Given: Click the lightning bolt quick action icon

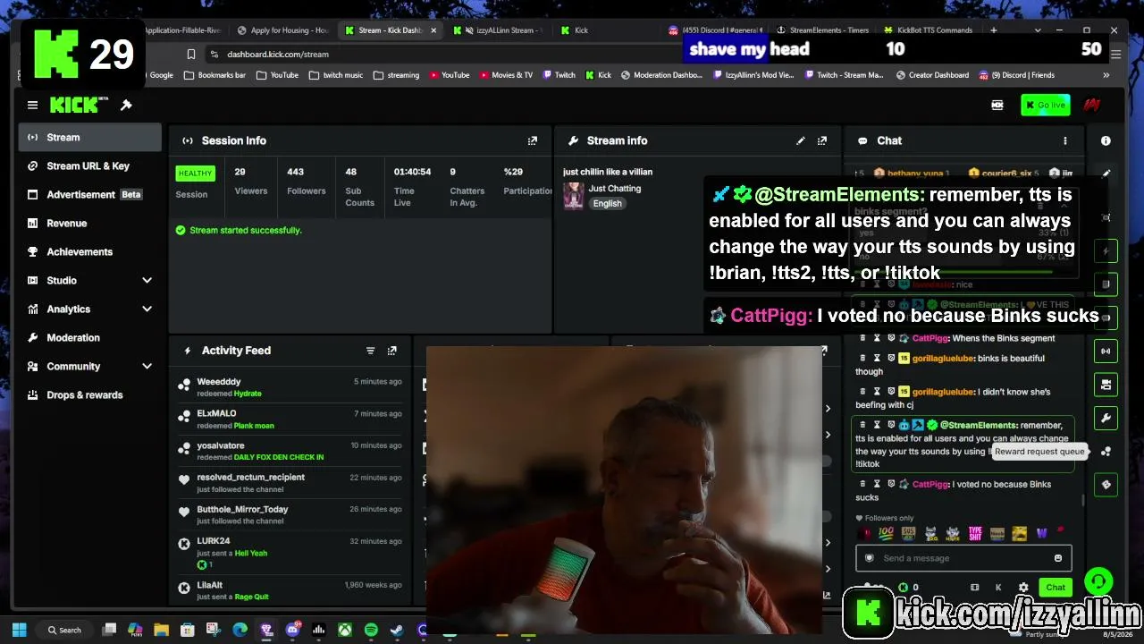Looking at the screenshot, I should pos(1106,251).
